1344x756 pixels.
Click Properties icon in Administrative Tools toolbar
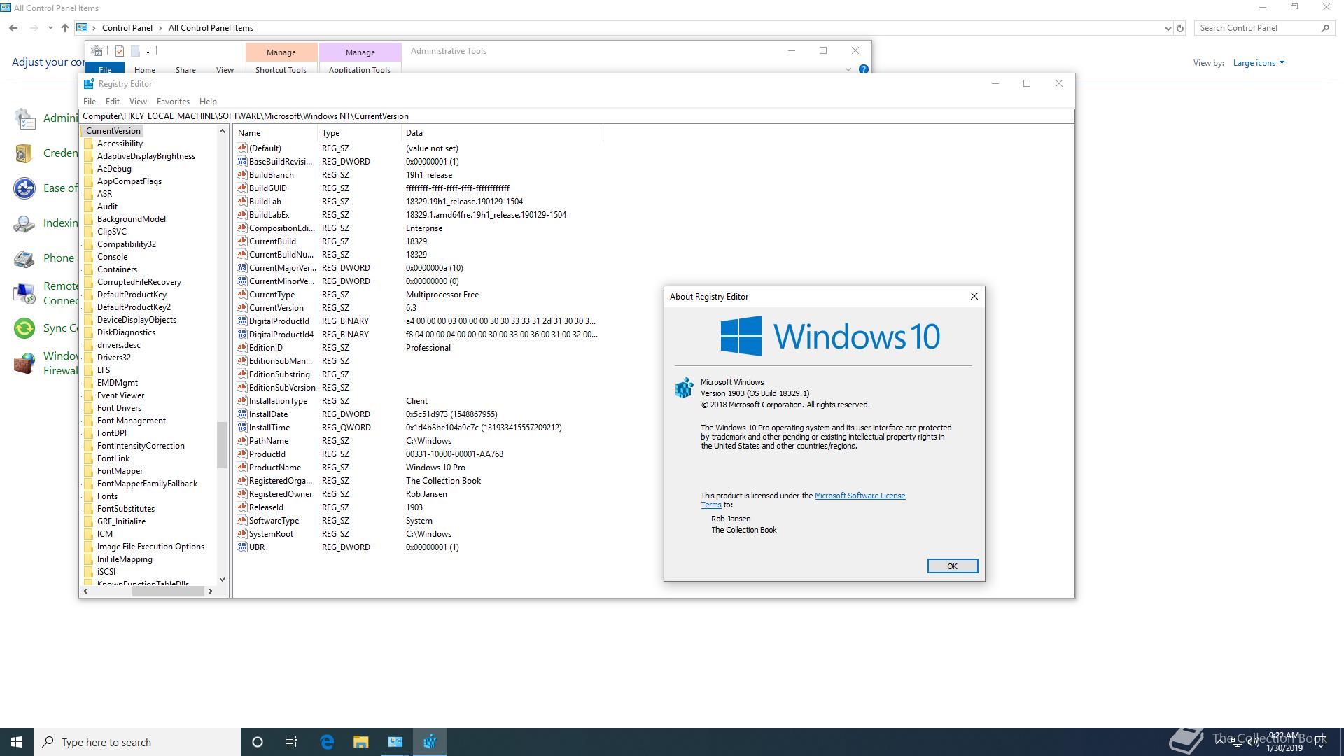[120, 51]
